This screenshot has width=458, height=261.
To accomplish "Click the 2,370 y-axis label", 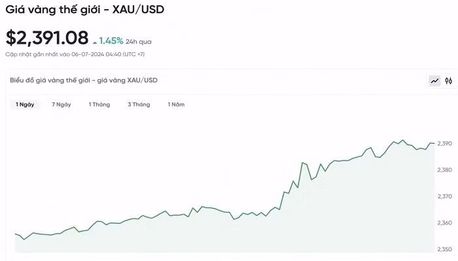I will [444, 196].
